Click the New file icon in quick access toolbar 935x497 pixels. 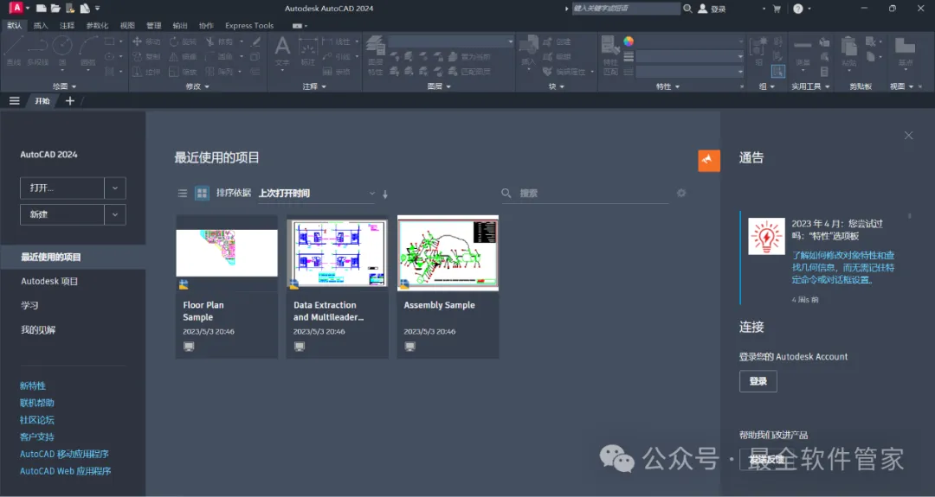(42, 9)
